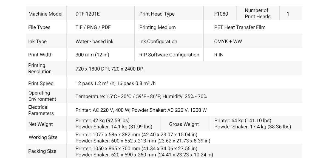
Task: Select the F1080 print head value
Action: [x=221, y=14]
